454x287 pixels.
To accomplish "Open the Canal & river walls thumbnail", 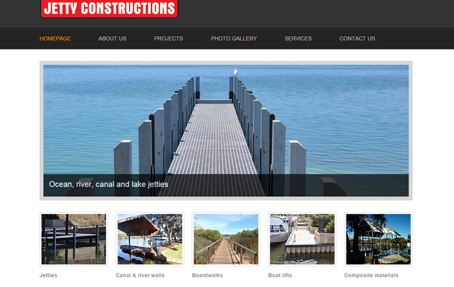I will click(x=149, y=239).
